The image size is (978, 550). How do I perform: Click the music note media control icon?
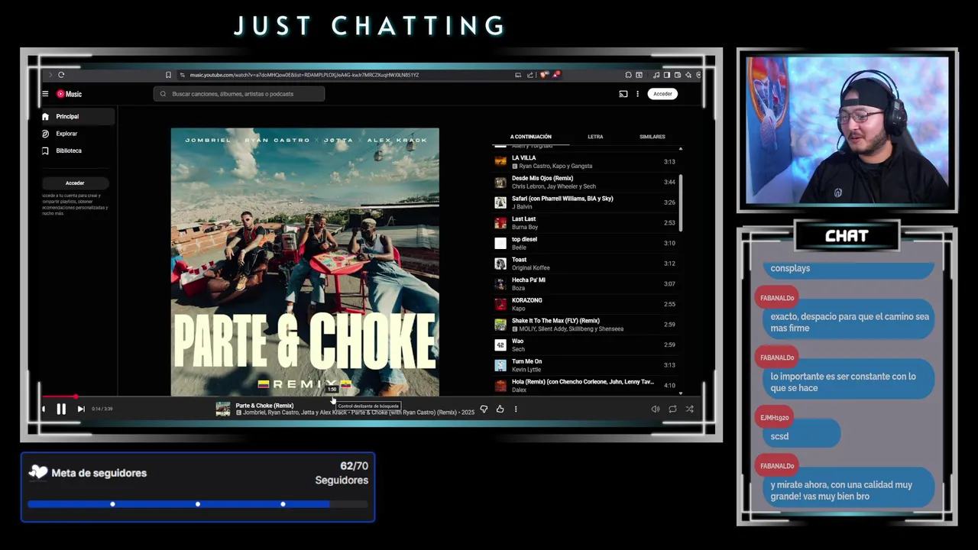[x=656, y=75]
